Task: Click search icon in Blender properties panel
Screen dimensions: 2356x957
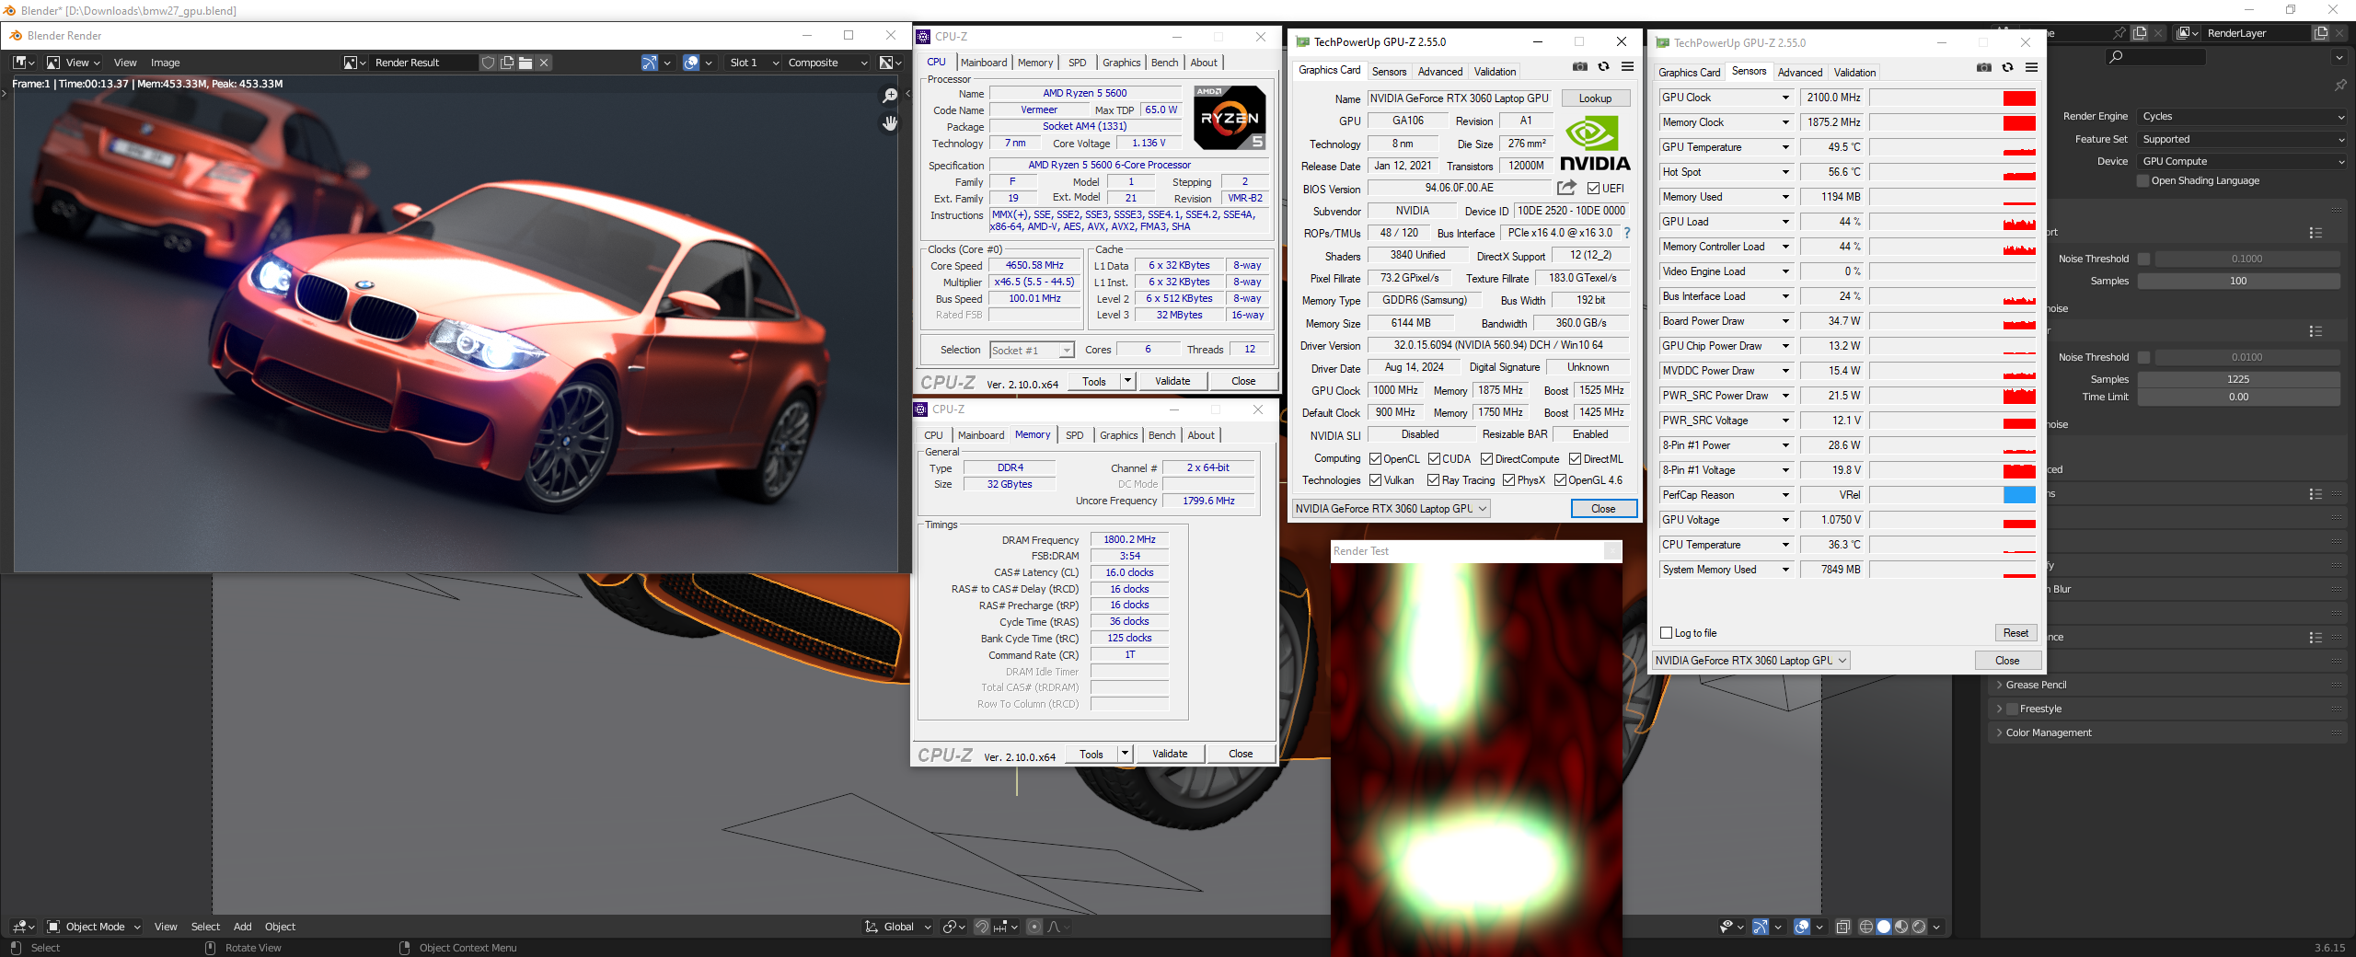Action: (x=2116, y=57)
